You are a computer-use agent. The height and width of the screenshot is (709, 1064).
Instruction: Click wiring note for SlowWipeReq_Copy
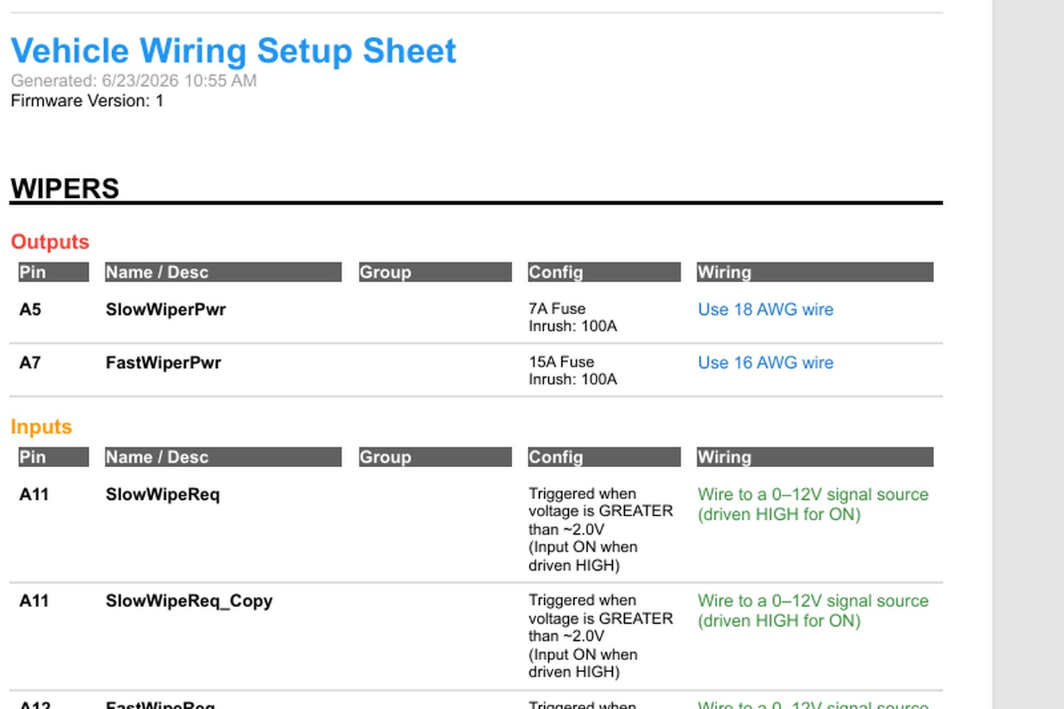813,611
